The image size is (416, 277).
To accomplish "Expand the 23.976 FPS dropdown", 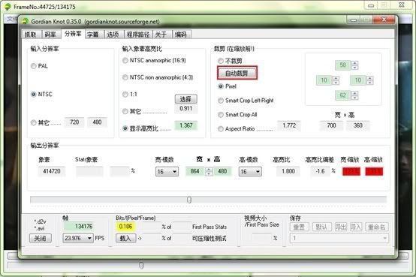I will tap(78, 238).
